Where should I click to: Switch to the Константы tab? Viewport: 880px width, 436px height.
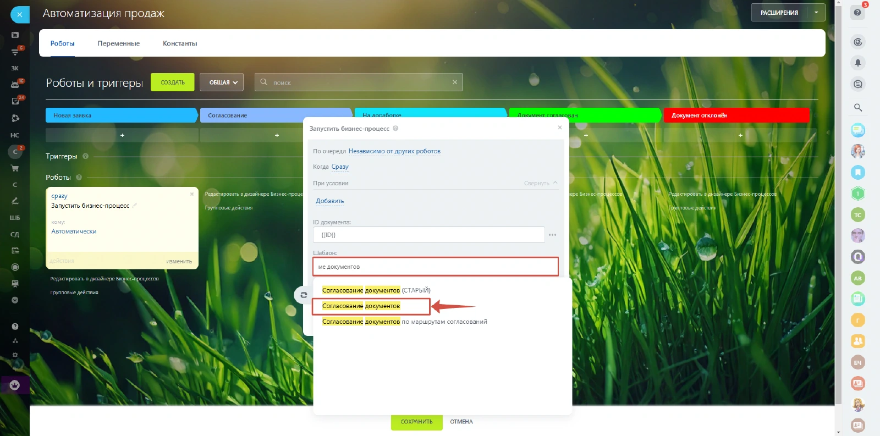[180, 43]
